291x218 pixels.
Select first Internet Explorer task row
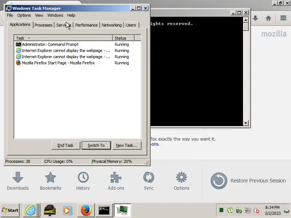[x=77, y=51]
